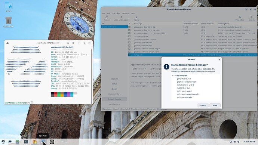Image resolution: width=258 pixels, height=145 pixels.
Task: Open the Synaptic package icon in taskbar
Action: (34, 142)
